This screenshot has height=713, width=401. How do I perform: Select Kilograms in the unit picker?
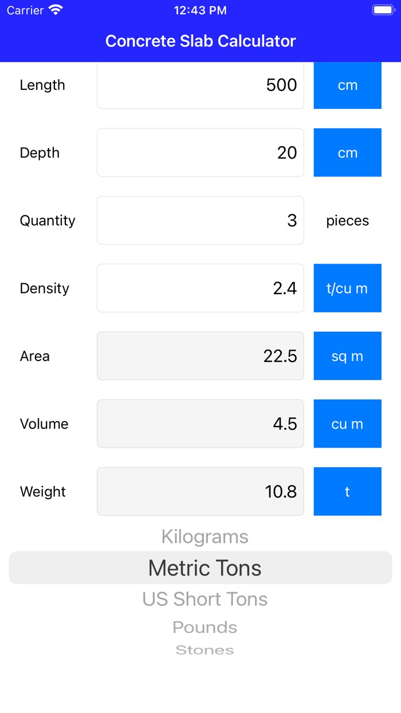[x=205, y=536]
